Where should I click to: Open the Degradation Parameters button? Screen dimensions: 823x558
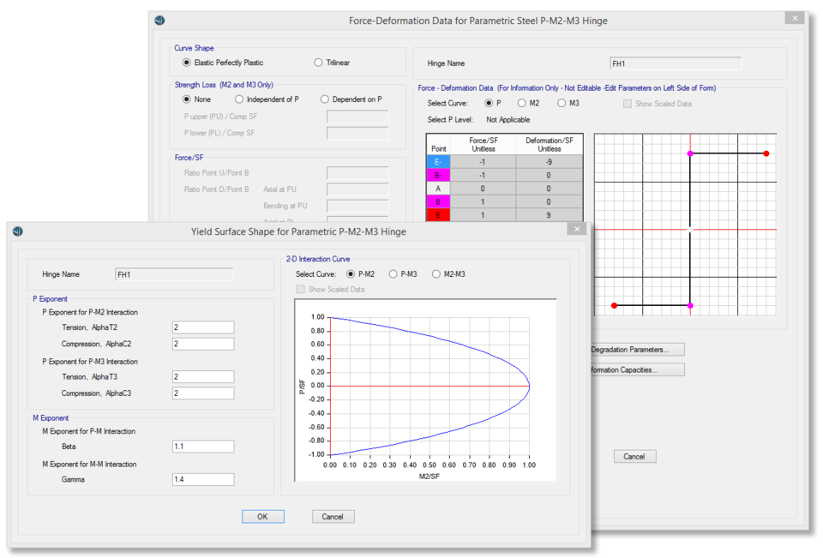pyautogui.click(x=636, y=350)
